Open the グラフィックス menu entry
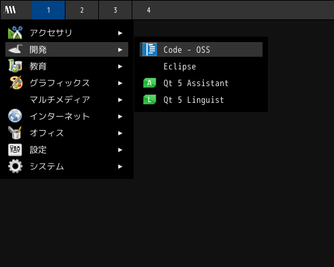This screenshot has height=267, width=334. pyautogui.click(x=67, y=83)
